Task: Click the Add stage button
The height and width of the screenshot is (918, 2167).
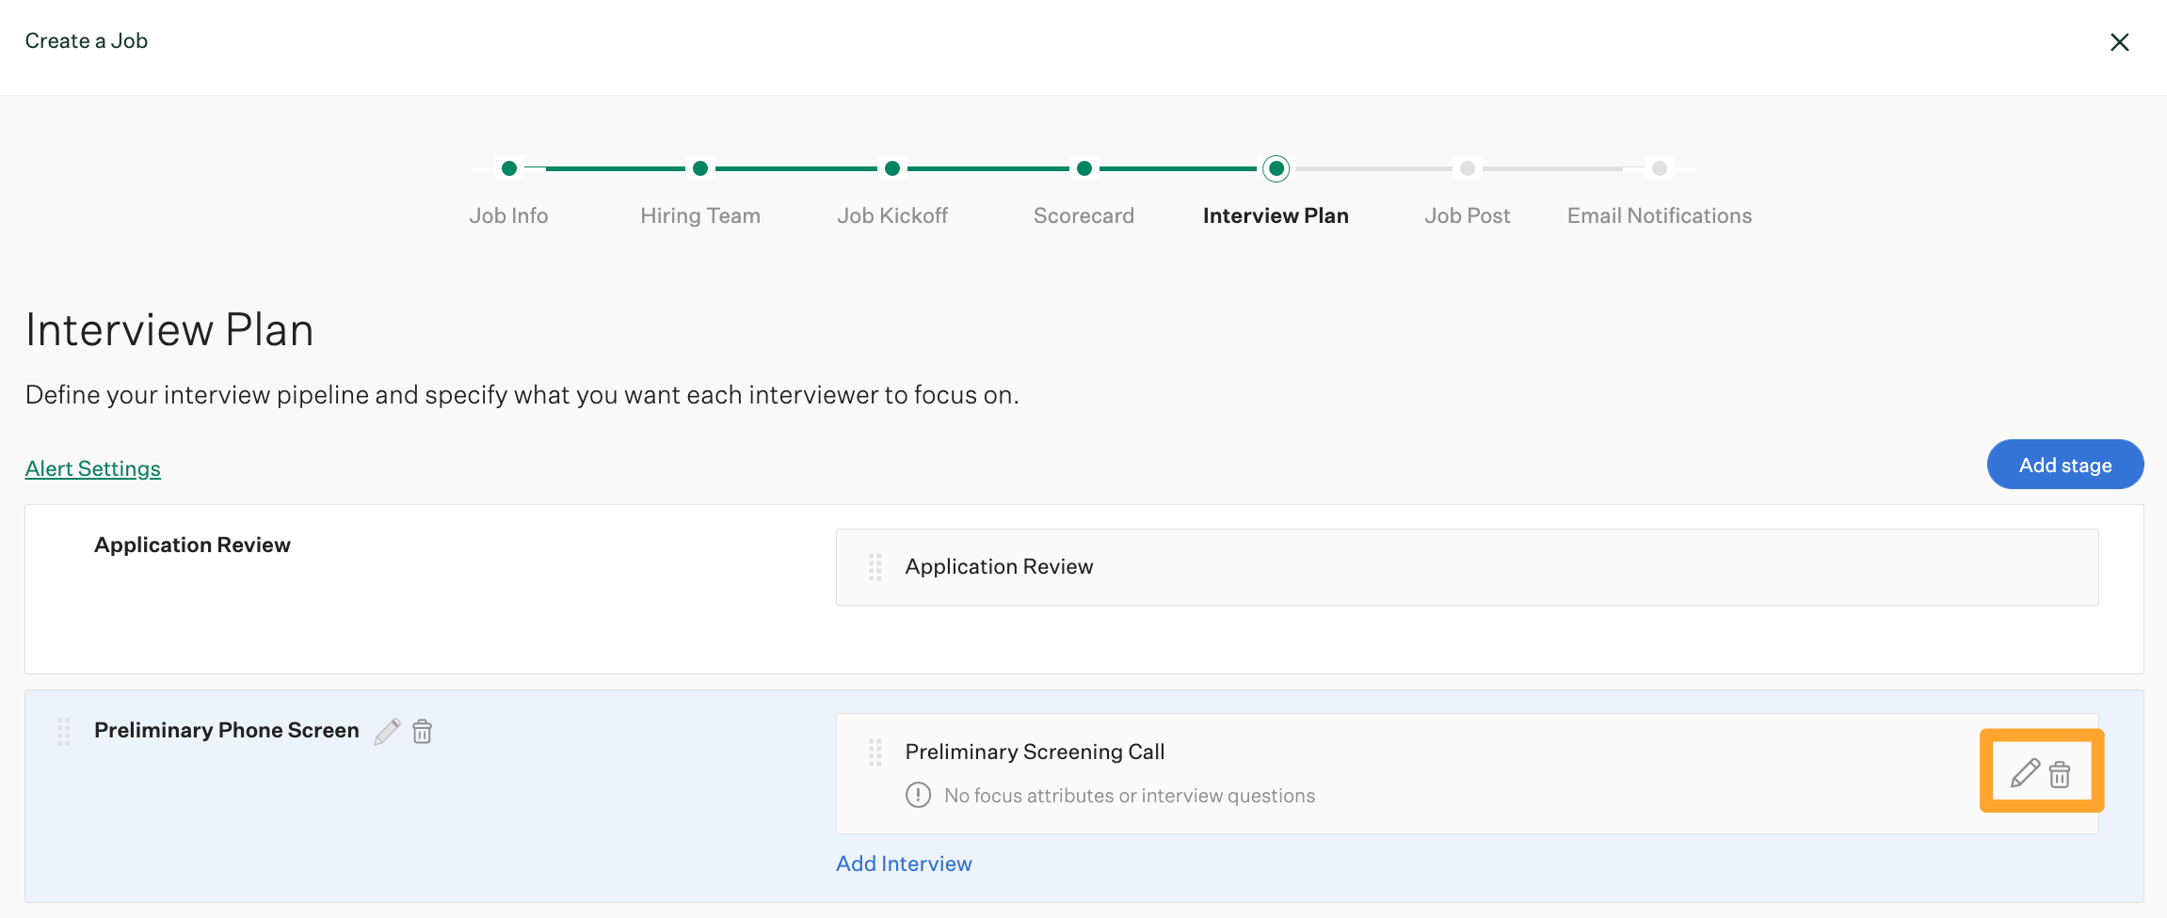Action: 2065,465
